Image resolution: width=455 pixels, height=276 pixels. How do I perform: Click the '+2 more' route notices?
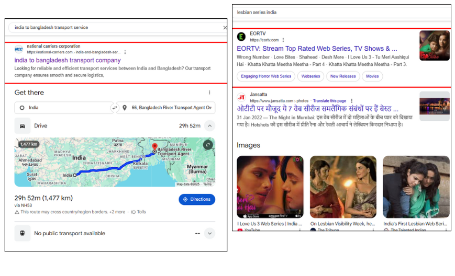point(117,212)
